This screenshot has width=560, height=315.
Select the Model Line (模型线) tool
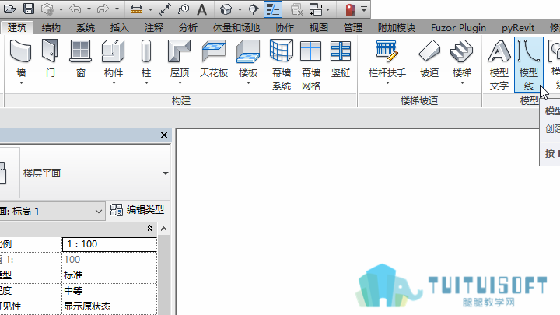tap(529, 65)
